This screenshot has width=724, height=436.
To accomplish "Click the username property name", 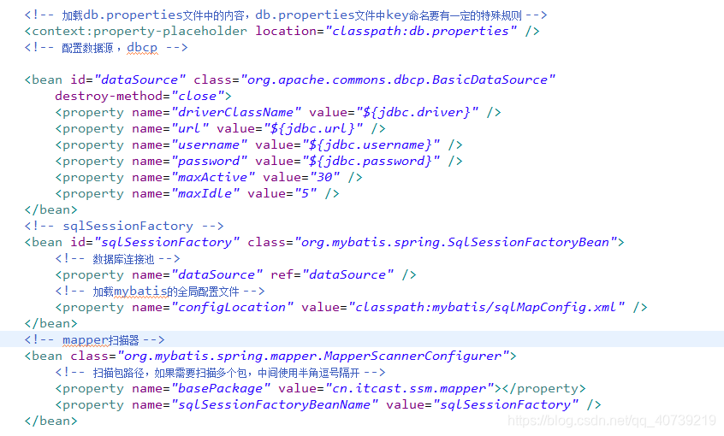I will point(209,144).
